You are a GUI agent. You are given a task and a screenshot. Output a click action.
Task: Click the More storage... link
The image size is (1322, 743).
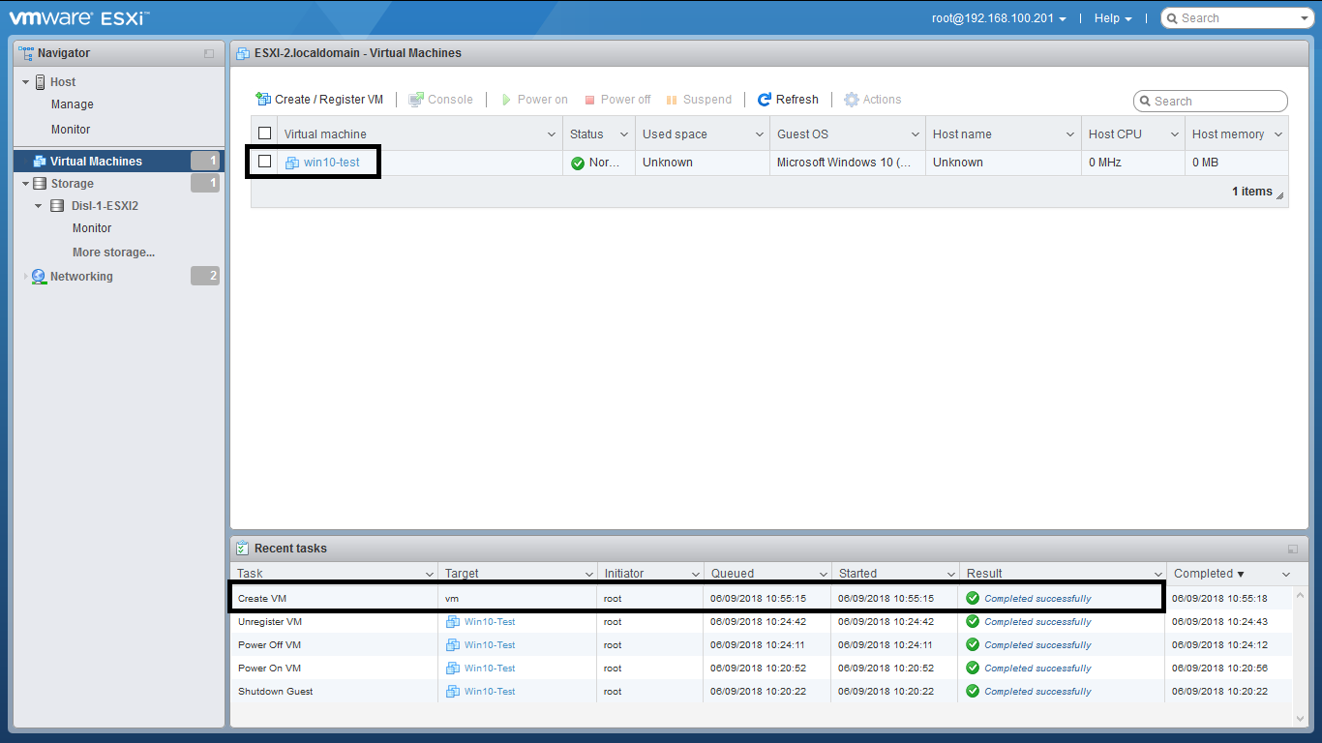click(113, 253)
